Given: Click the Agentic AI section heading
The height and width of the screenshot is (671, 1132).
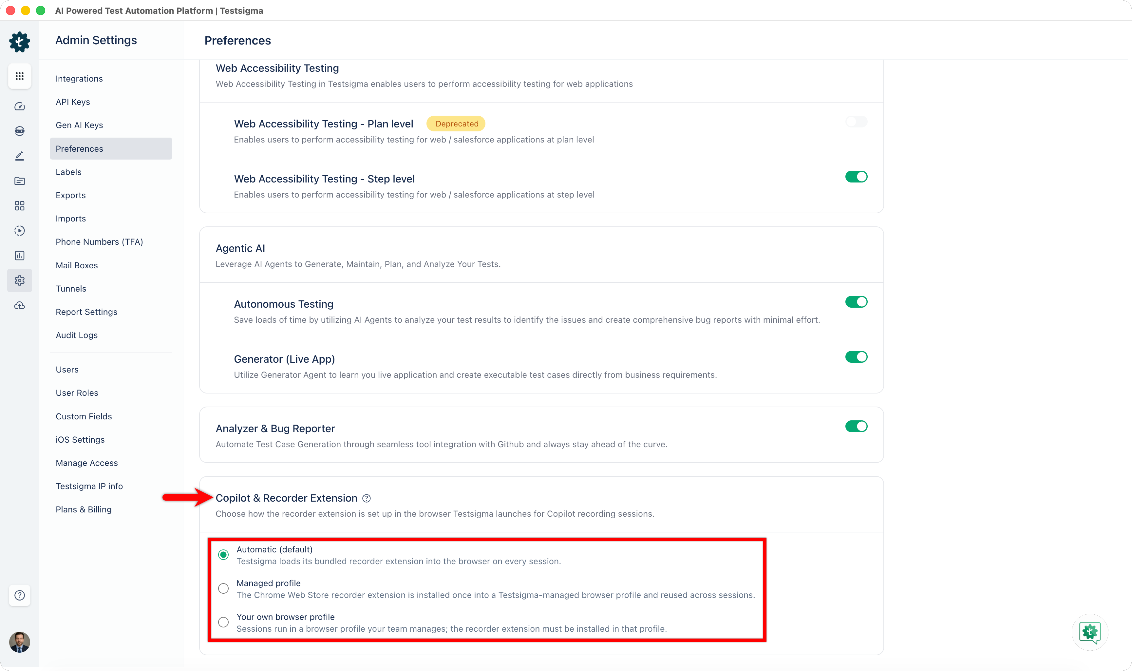Looking at the screenshot, I should (240, 249).
